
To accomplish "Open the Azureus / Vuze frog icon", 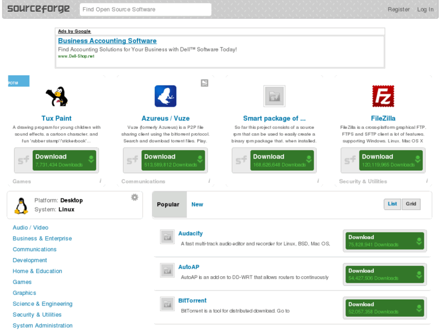I will pos(166,96).
